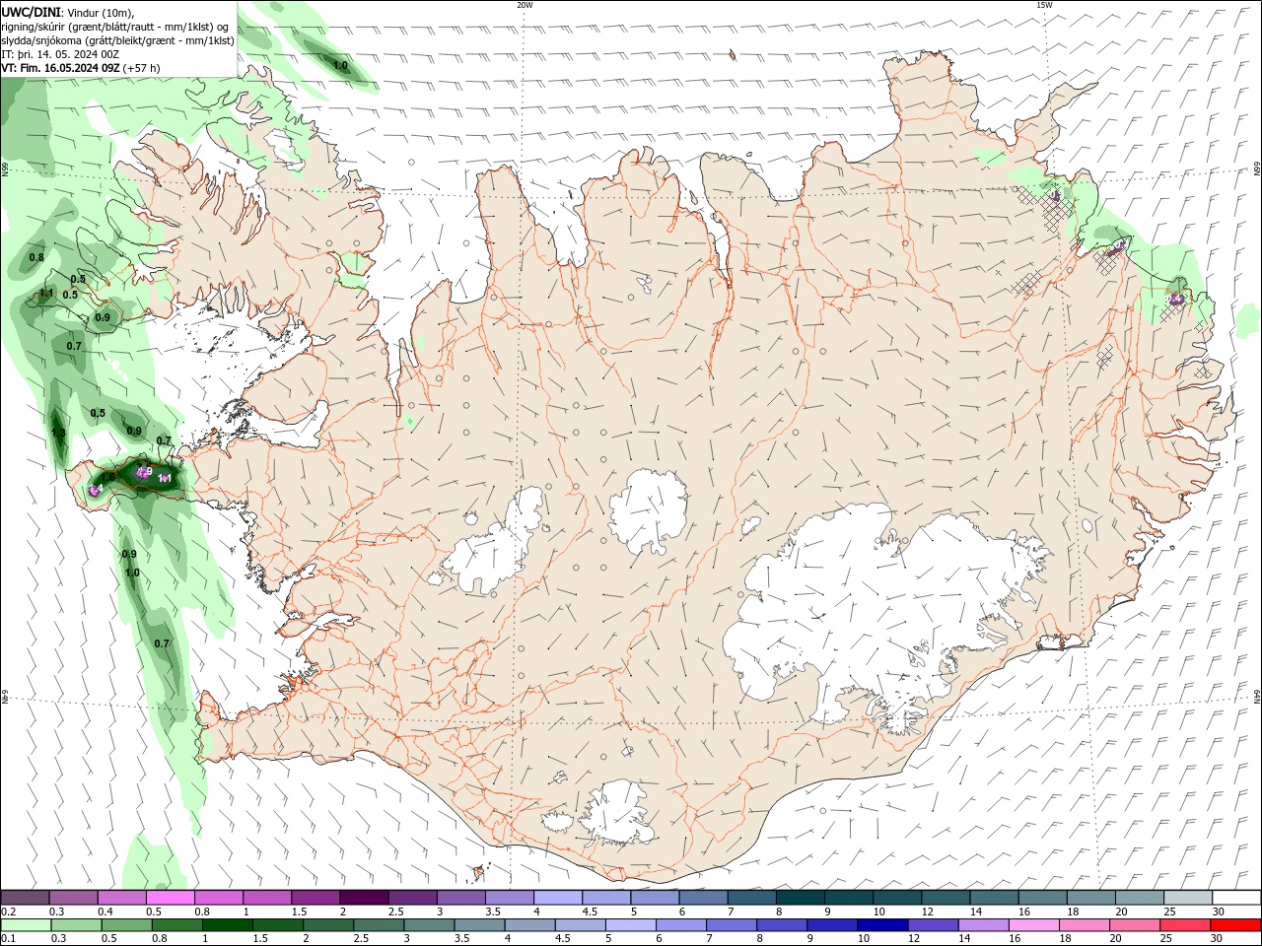The image size is (1262, 946).
Task: Pick the deep navy 10 rain legend swatch
Action: (883, 925)
